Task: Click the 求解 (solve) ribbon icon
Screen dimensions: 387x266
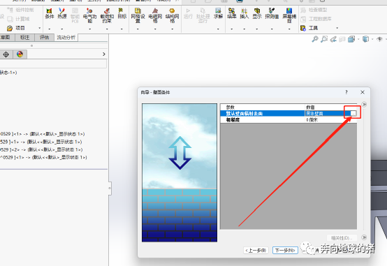Action: [x=218, y=13]
